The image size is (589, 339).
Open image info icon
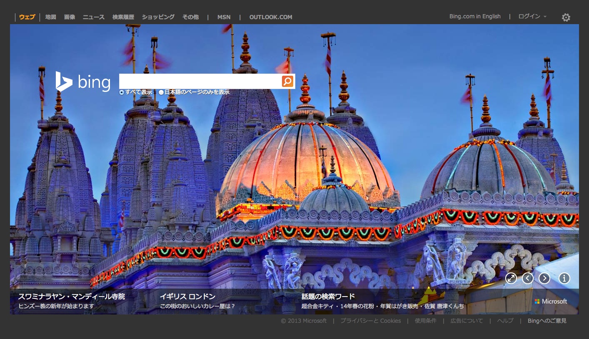point(564,278)
